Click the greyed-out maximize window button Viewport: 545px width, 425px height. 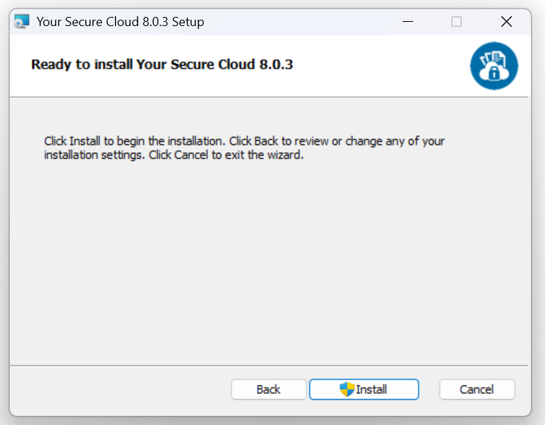point(456,22)
